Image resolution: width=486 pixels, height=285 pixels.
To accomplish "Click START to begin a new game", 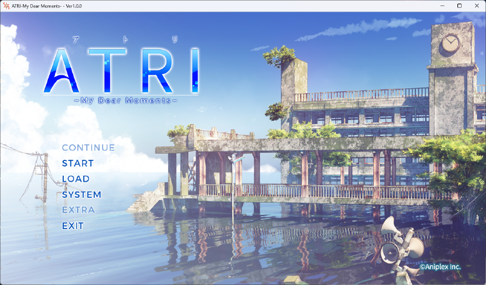I will coord(78,163).
